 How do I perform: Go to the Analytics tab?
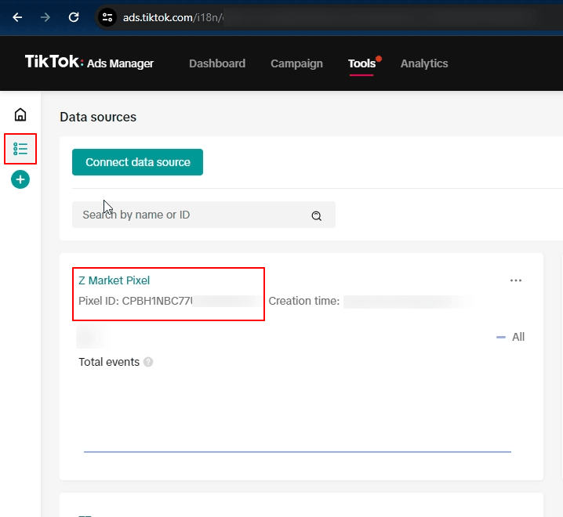pyautogui.click(x=424, y=63)
